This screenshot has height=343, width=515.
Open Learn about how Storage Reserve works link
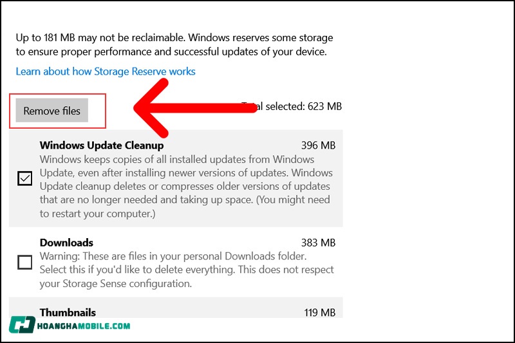coord(106,71)
